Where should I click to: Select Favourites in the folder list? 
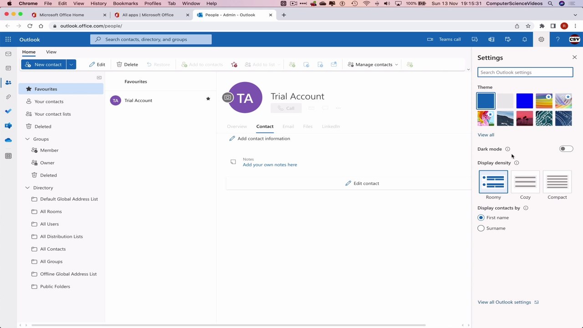[61, 89]
